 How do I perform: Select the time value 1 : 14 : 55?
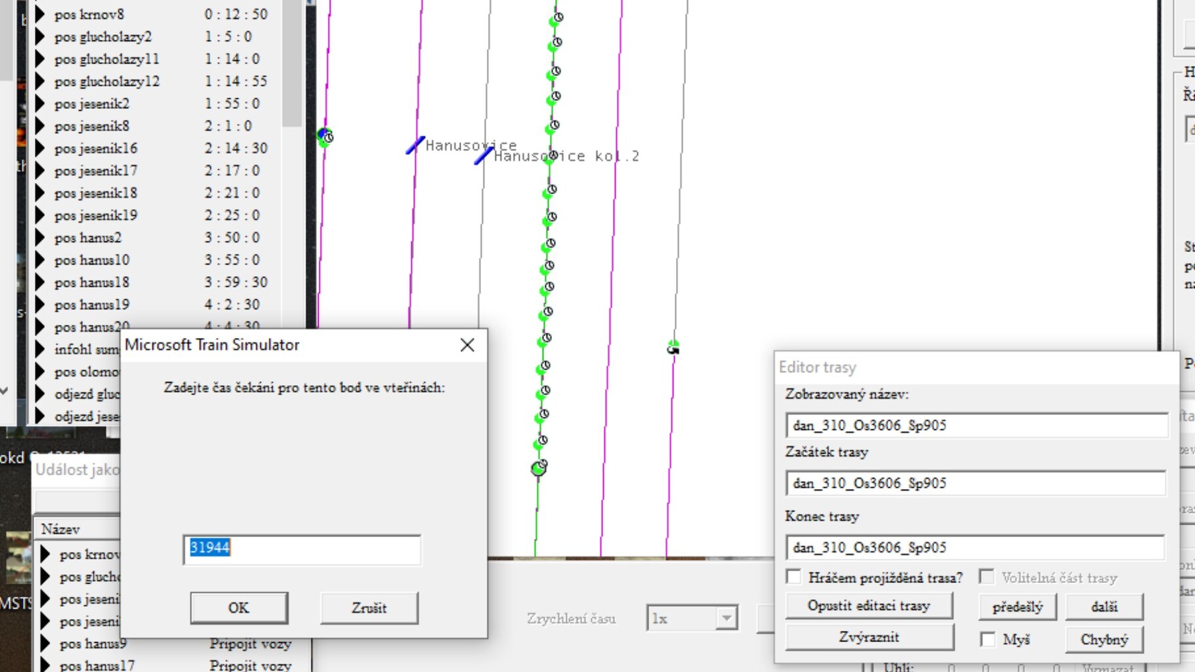point(236,81)
